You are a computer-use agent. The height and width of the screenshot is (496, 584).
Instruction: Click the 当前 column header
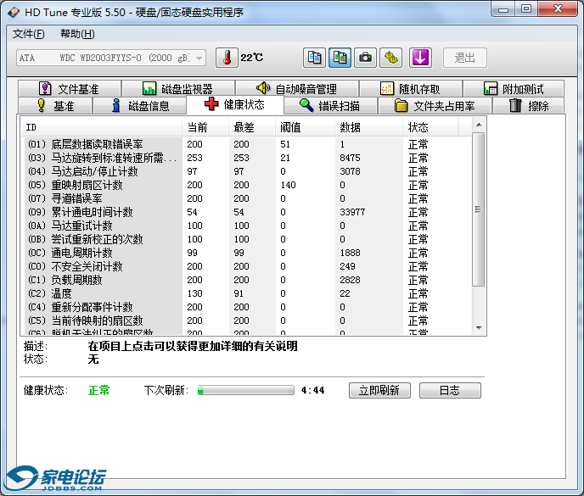pyautogui.click(x=205, y=128)
